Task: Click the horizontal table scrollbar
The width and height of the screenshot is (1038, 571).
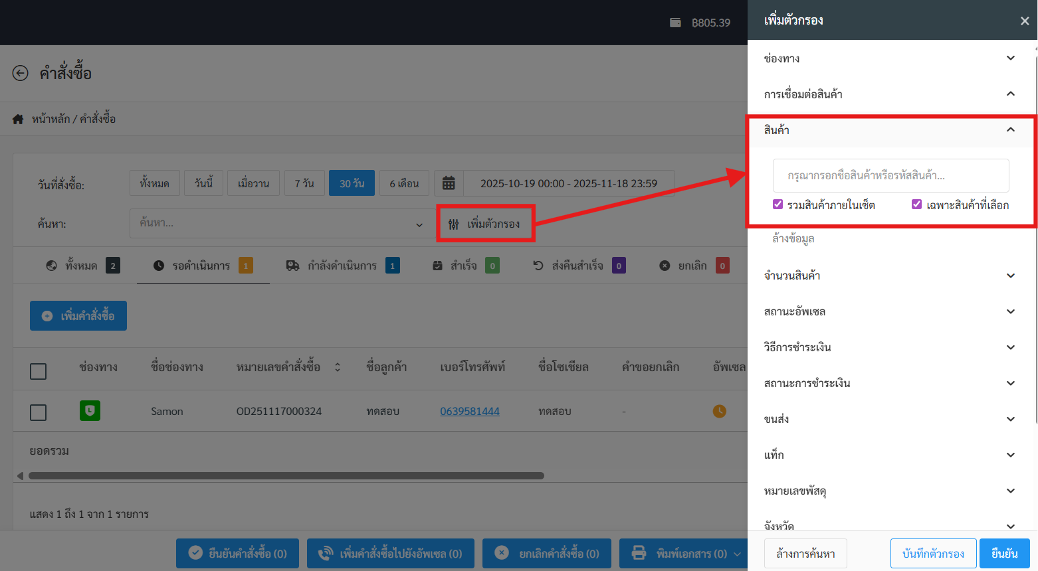Action: pyautogui.click(x=286, y=475)
